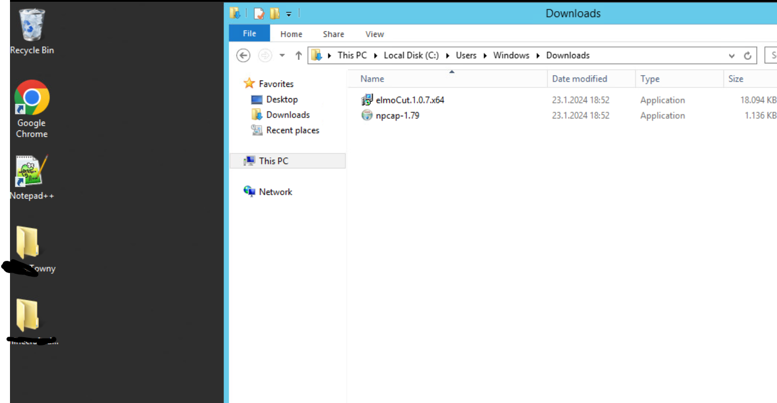This screenshot has width=777, height=403.
Task: Navigate to Windows in address breadcrumb
Action: pyautogui.click(x=511, y=55)
